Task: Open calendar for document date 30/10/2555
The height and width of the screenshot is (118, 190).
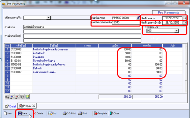Action: point(184,18)
